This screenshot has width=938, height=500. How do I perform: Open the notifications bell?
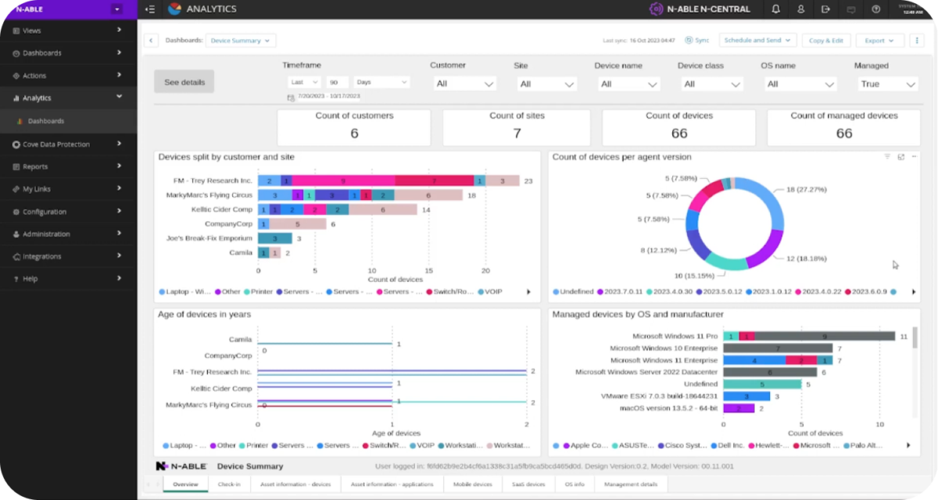coord(775,9)
